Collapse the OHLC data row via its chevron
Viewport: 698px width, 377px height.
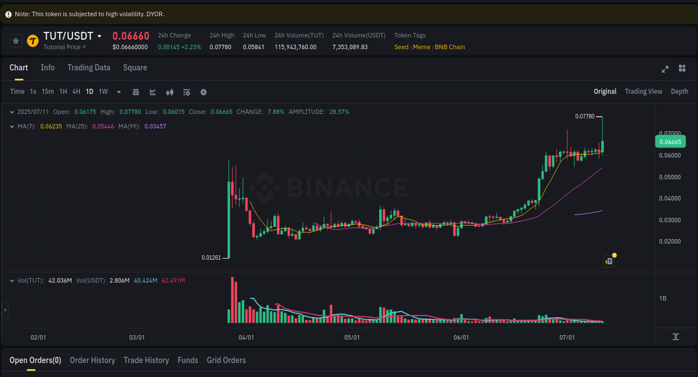point(12,112)
